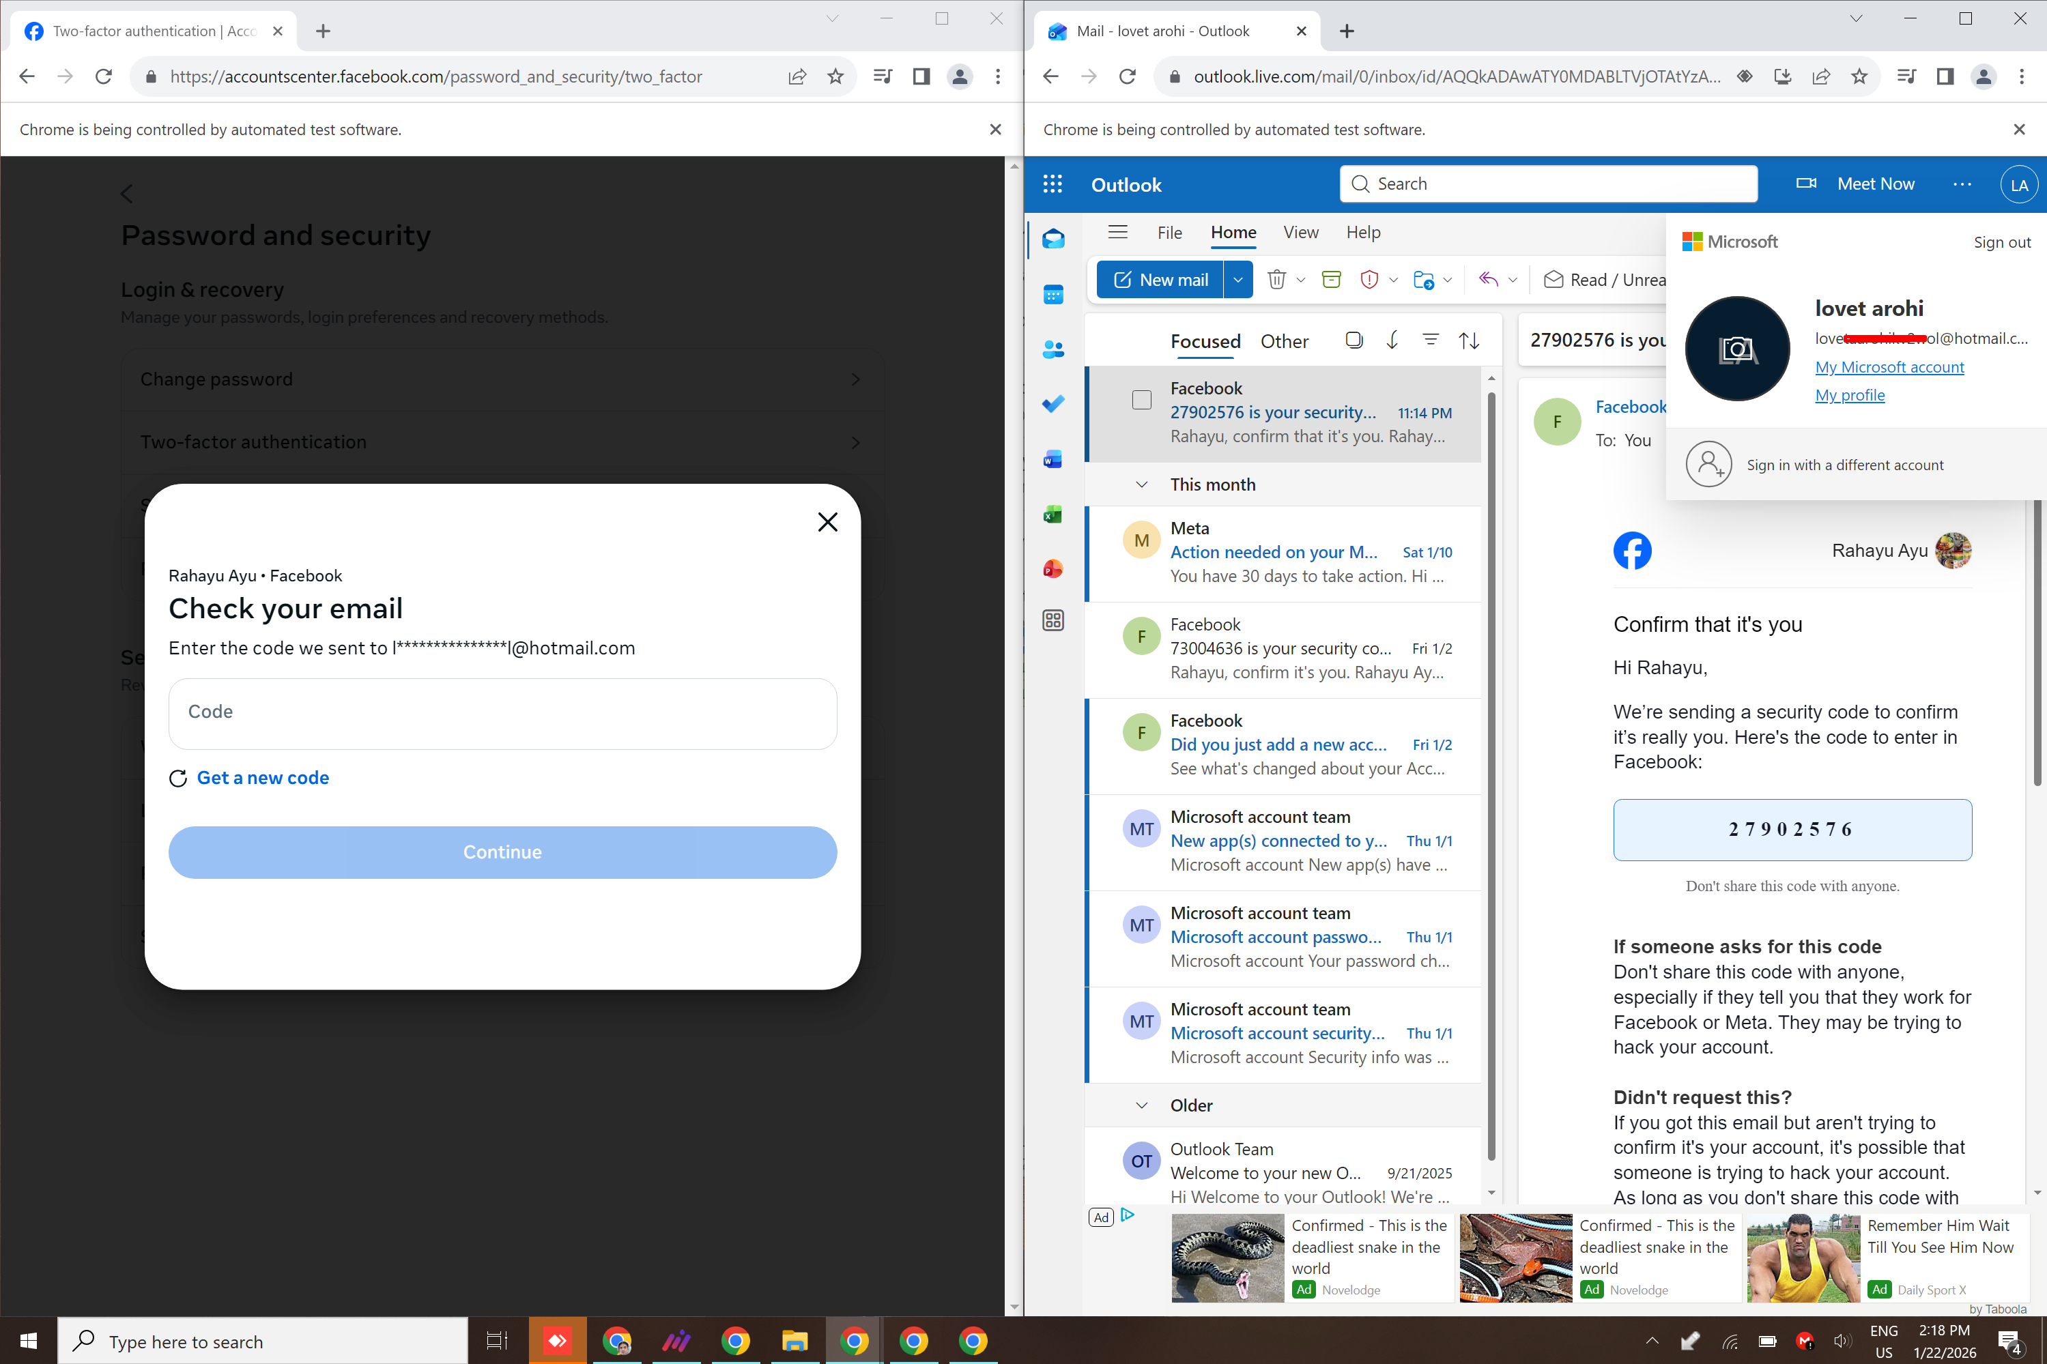The width and height of the screenshot is (2047, 1364).
Task: Show the Focused inbox tab
Action: tap(1206, 341)
